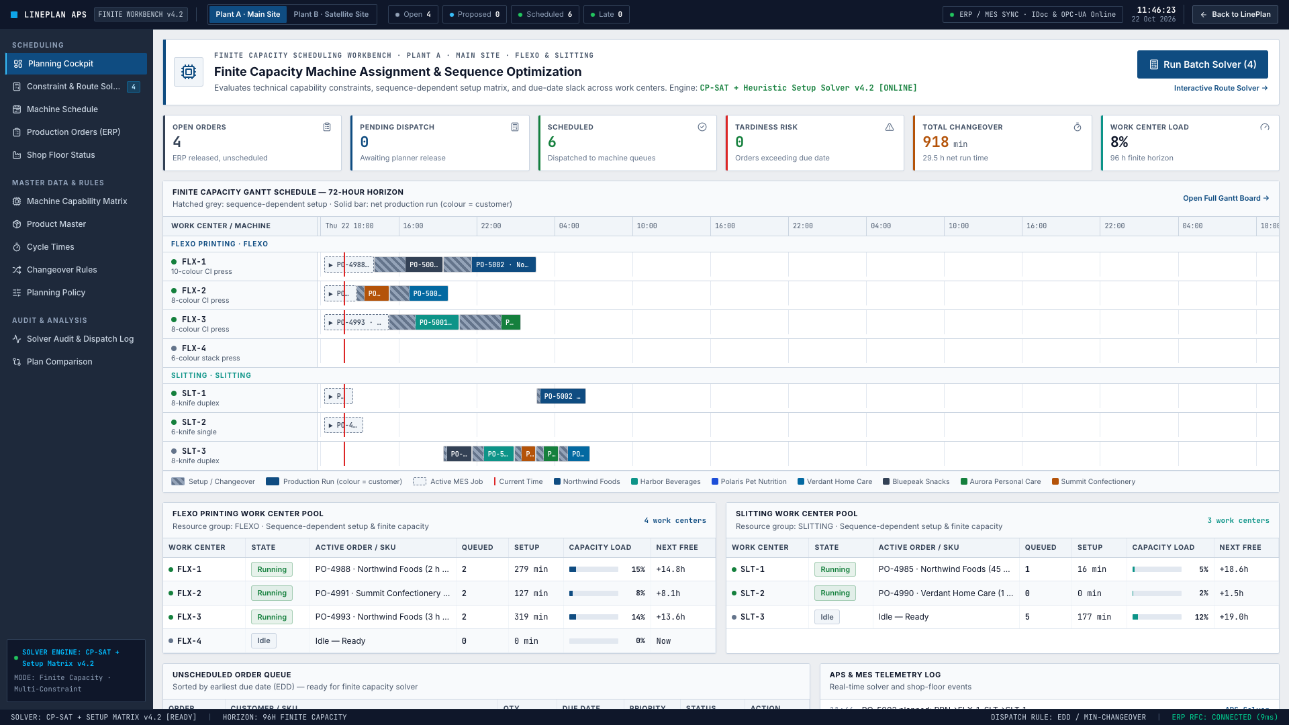Open the Interactive Route Solver link
Viewport: 1289px width, 725px height.
(1221, 88)
